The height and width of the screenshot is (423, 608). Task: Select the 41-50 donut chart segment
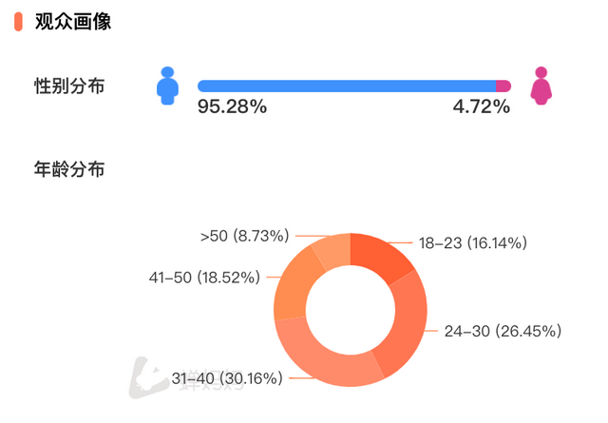click(295, 287)
